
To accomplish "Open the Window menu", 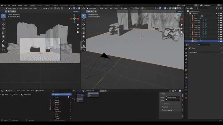I will (20, 6).
